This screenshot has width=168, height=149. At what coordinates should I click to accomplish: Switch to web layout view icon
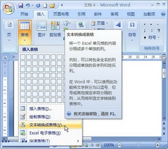pos(86,145)
